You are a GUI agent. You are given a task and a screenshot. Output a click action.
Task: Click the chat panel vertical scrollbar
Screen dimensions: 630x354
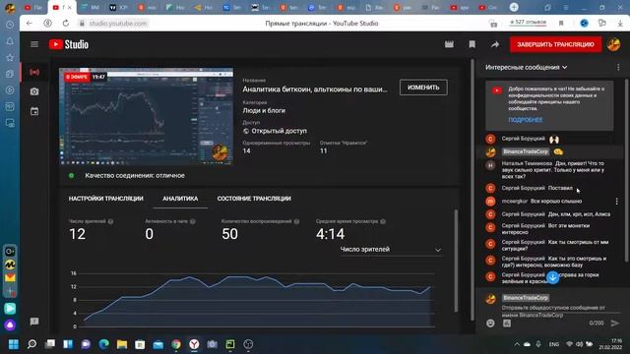[626, 170]
